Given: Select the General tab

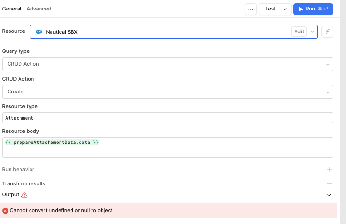Looking at the screenshot, I should pos(11,9).
